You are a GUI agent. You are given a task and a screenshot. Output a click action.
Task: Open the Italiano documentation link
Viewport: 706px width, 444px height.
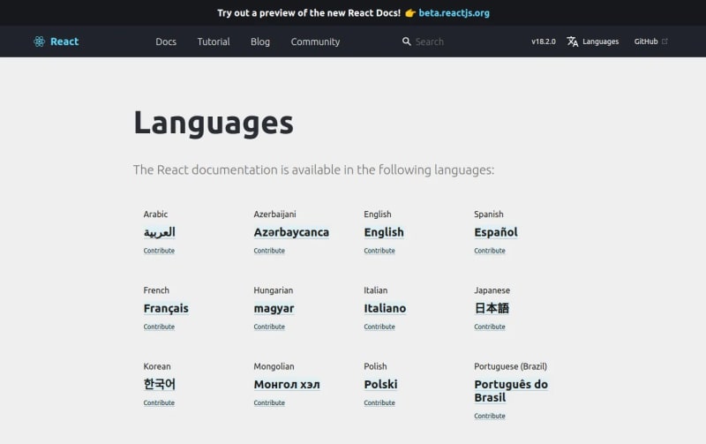click(x=385, y=308)
